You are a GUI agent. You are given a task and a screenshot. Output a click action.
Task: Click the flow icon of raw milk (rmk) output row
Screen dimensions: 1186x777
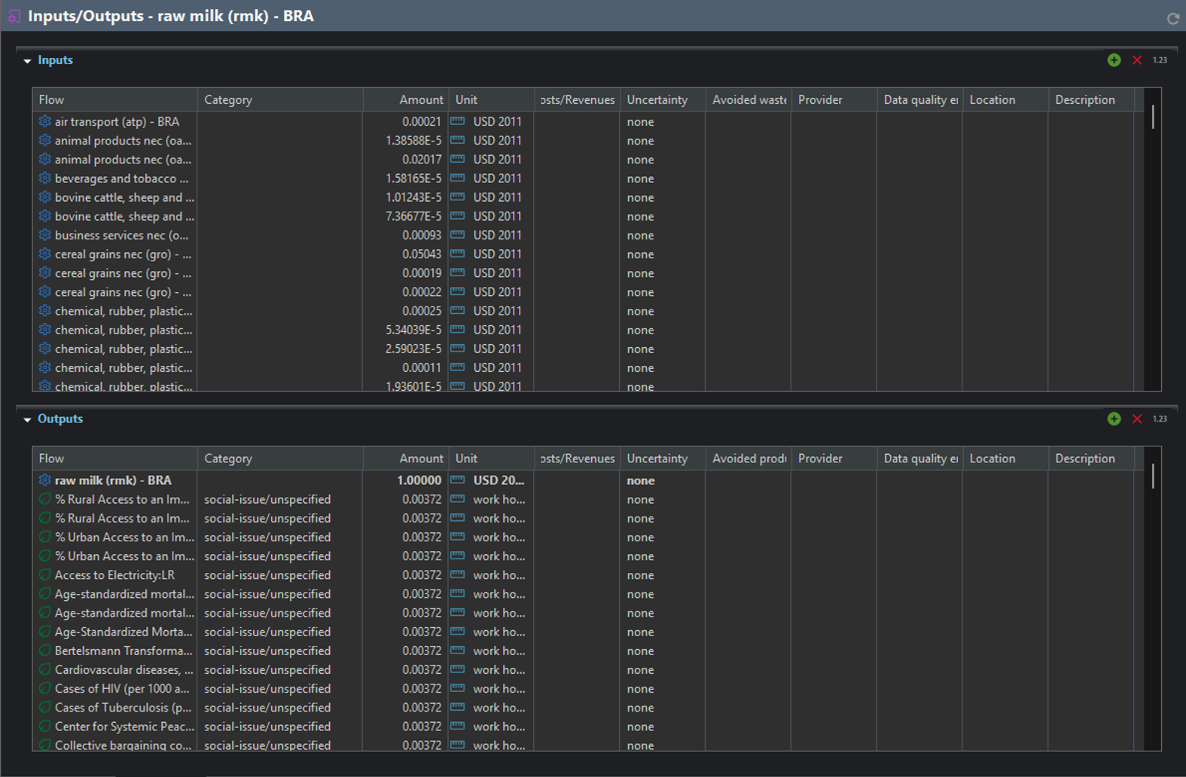click(45, 480)
